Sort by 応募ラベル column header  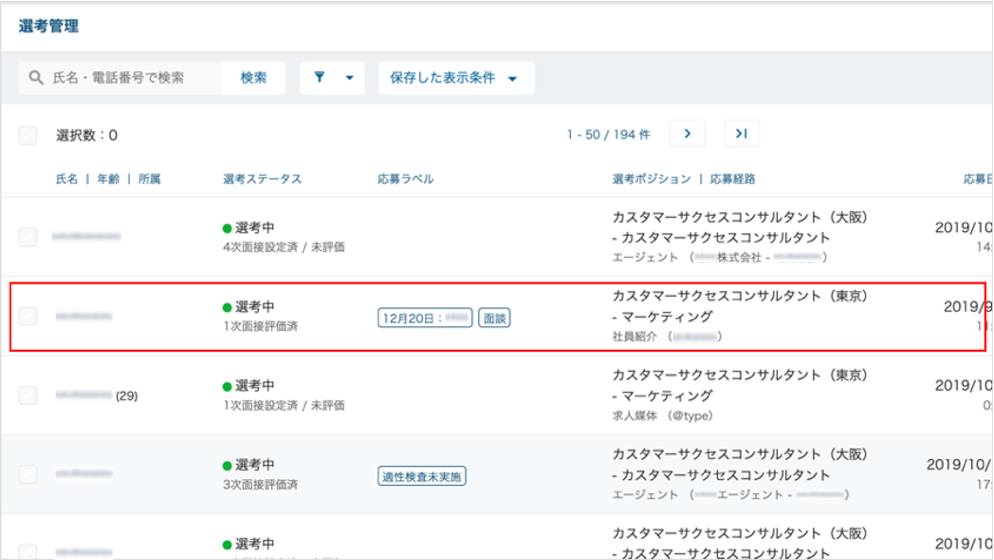[406, 179]
